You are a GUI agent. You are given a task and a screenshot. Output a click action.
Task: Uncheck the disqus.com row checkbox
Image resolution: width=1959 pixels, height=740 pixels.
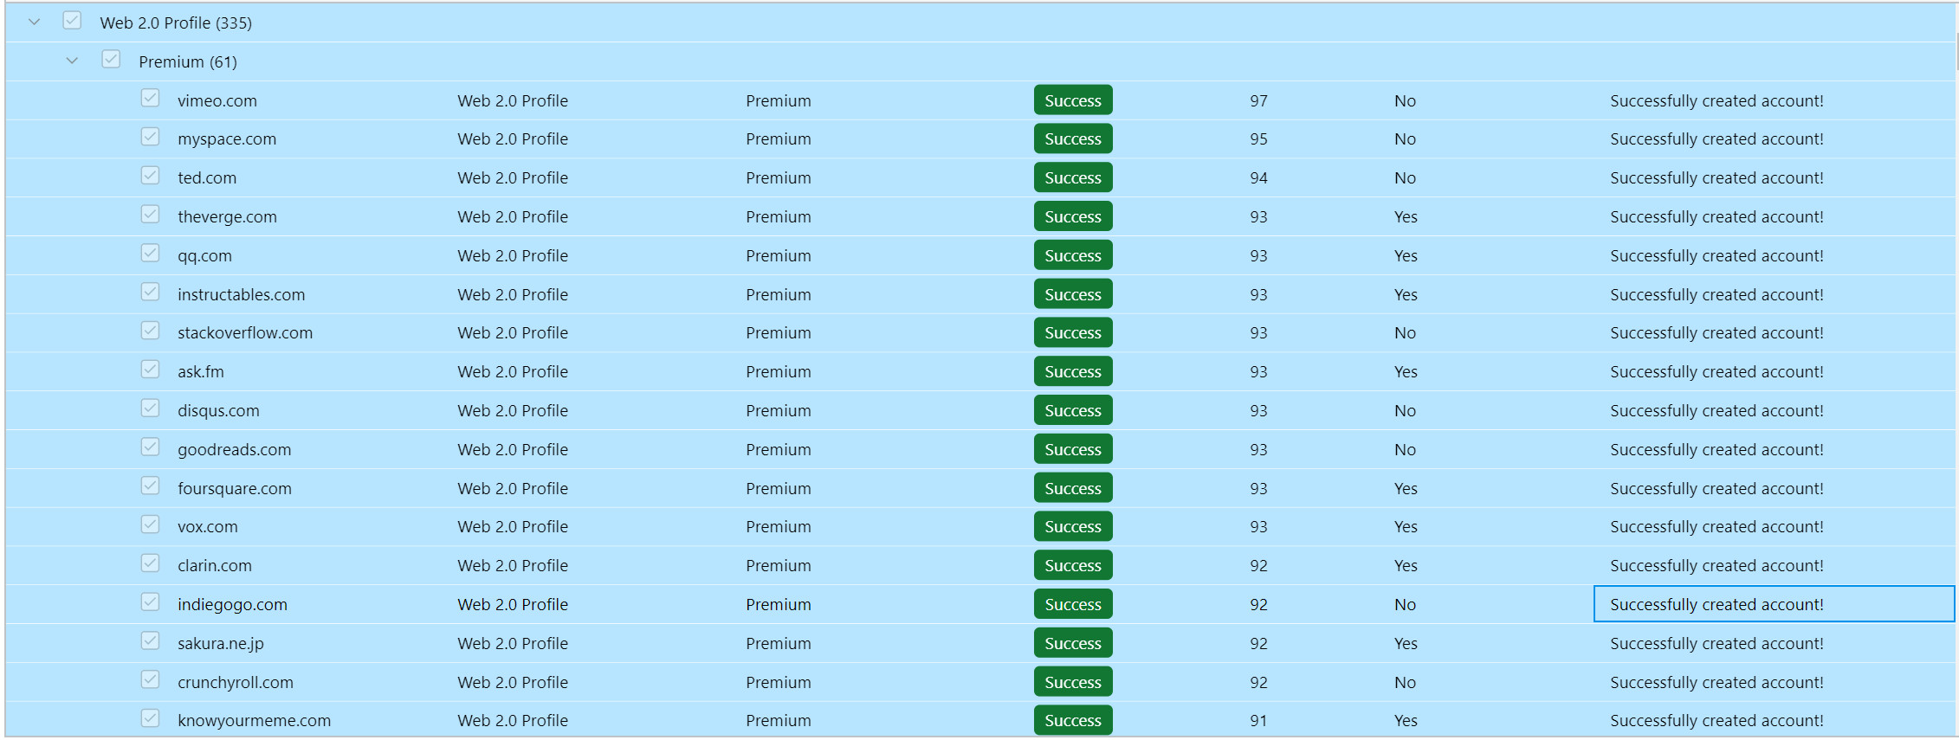[x=150, y=409]
